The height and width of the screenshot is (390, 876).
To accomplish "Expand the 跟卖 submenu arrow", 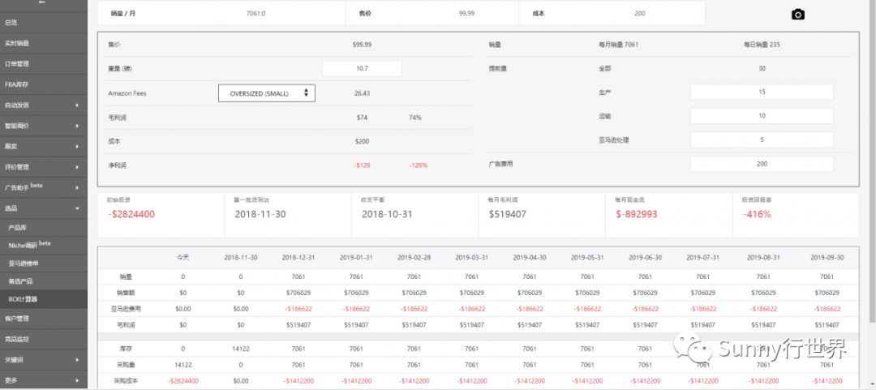I will tap(77, 147).
